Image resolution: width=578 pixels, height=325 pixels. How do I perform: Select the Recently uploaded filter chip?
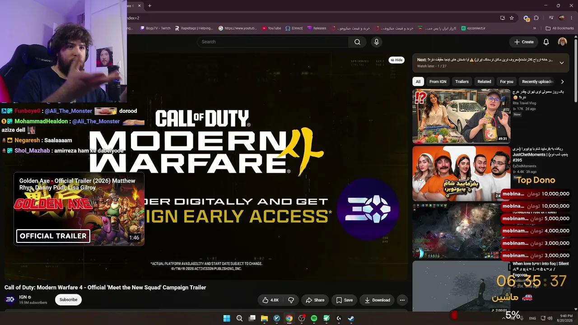point(537,82)
